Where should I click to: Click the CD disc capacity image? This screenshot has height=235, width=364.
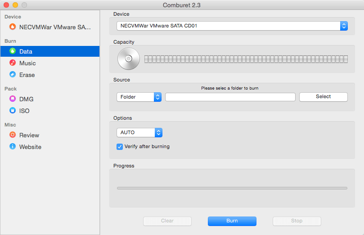coord(129,59)
